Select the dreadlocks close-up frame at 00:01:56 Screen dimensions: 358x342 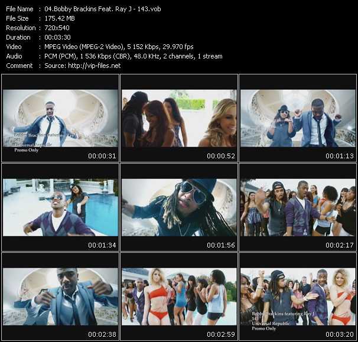(179, 207)
